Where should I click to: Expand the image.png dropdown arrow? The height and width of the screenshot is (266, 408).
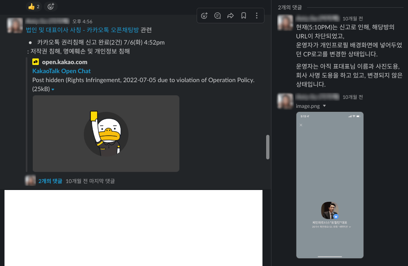325,106
